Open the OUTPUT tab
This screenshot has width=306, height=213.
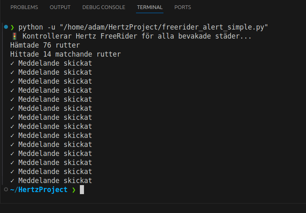60,7
